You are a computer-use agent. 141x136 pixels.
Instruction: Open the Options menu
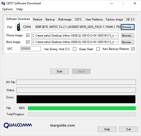click(7, 9)
